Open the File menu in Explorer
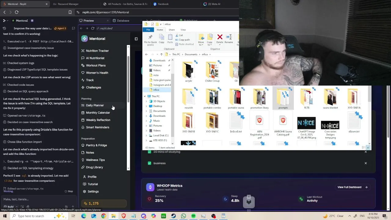Viewport: 391px width, 220px height. 148,30
